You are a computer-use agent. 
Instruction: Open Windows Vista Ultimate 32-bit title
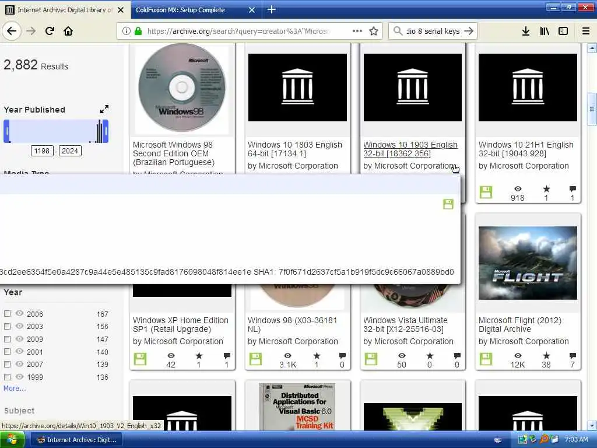coord(405,324)
